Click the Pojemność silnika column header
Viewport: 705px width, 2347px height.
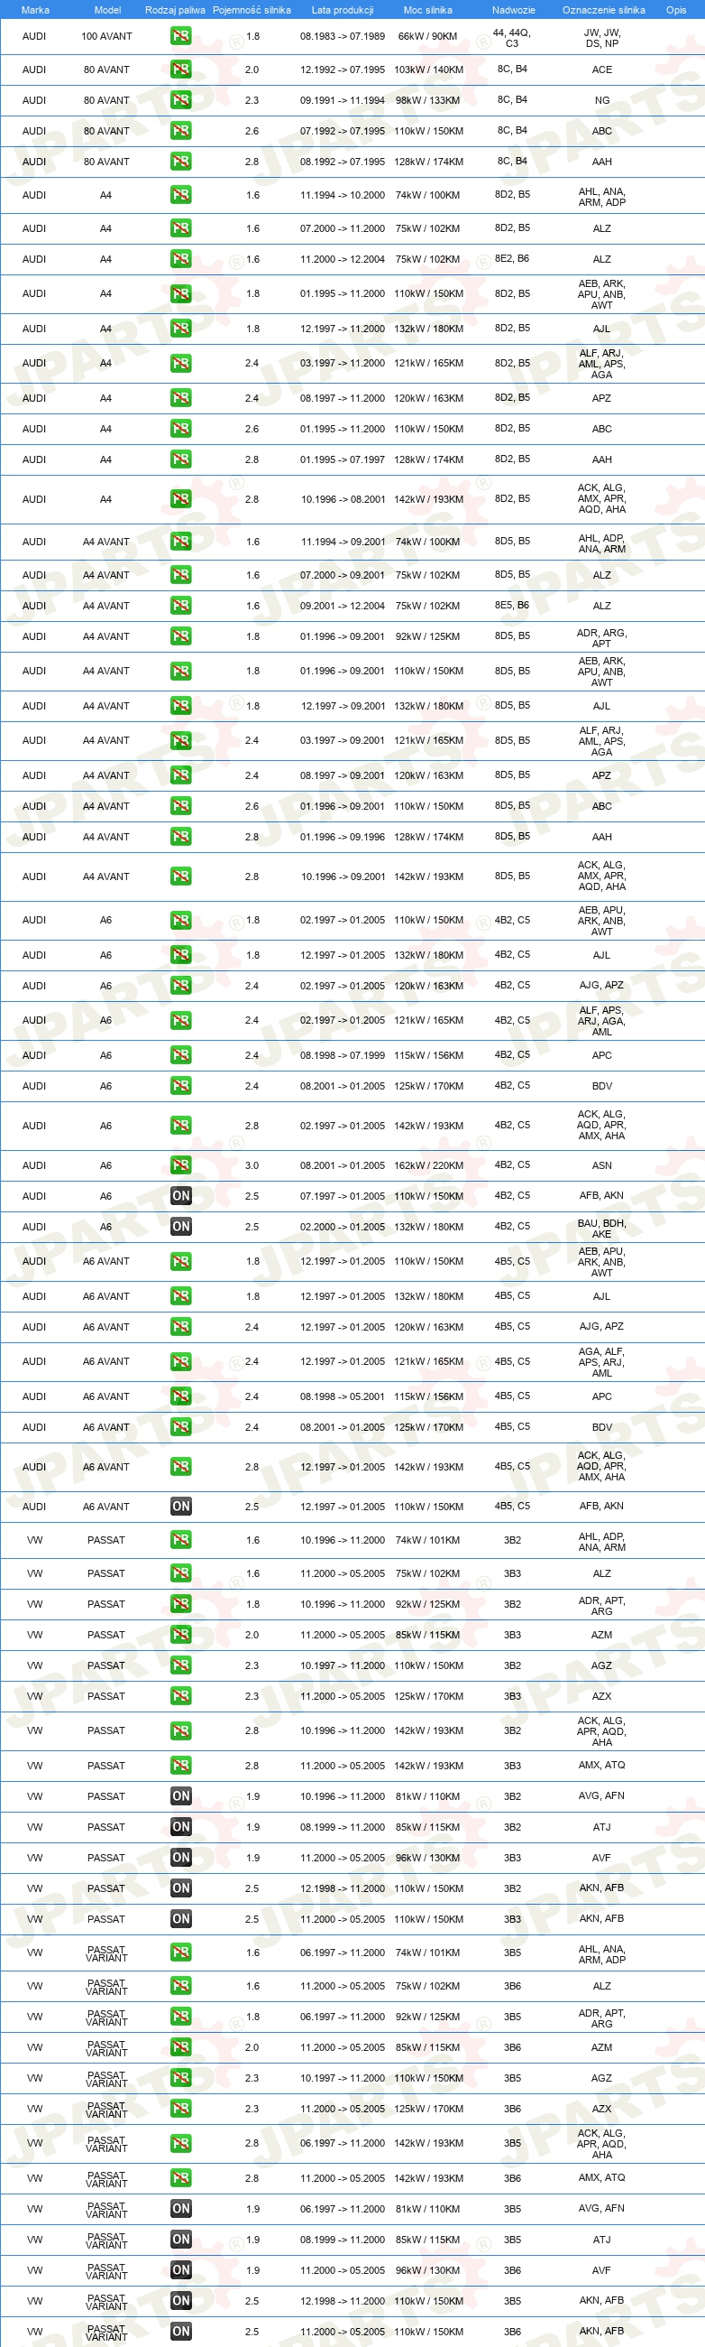[252, 10]
